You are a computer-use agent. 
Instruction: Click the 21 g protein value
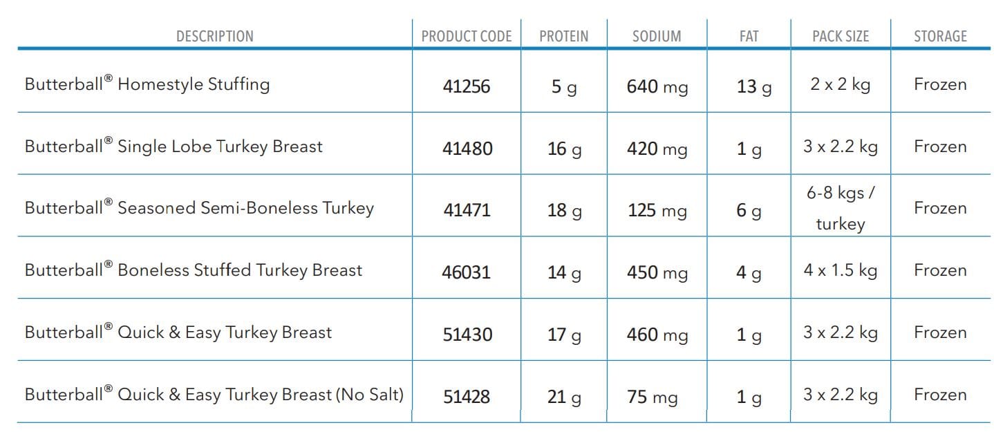564,397
